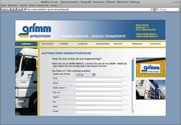Image resolution: width=181 pixels, height=125 pixels.
Task: Open the Bearbeiten menu
Action: point(13,5)
